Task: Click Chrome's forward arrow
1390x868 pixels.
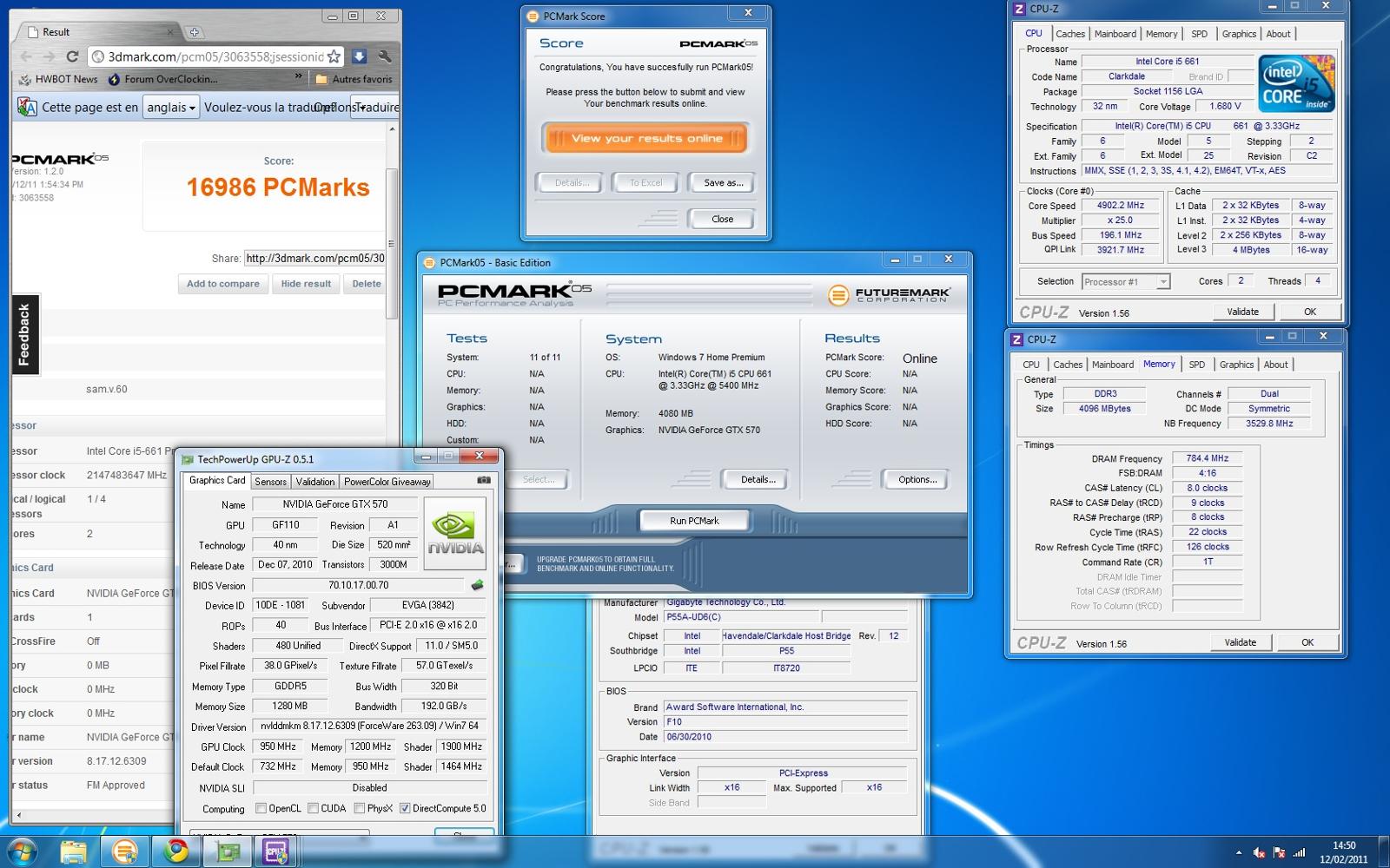Action: pyautogui.click(x=49, y=56)
